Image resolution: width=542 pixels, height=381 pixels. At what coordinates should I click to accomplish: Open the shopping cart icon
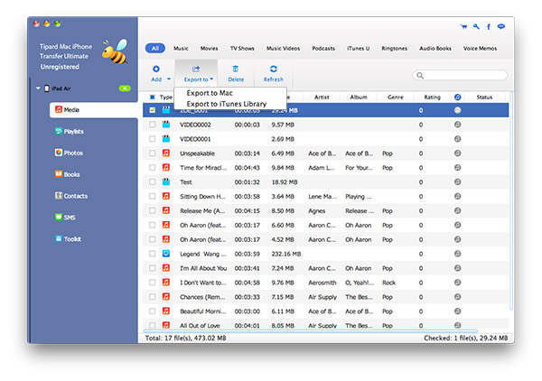click(464, 26)
